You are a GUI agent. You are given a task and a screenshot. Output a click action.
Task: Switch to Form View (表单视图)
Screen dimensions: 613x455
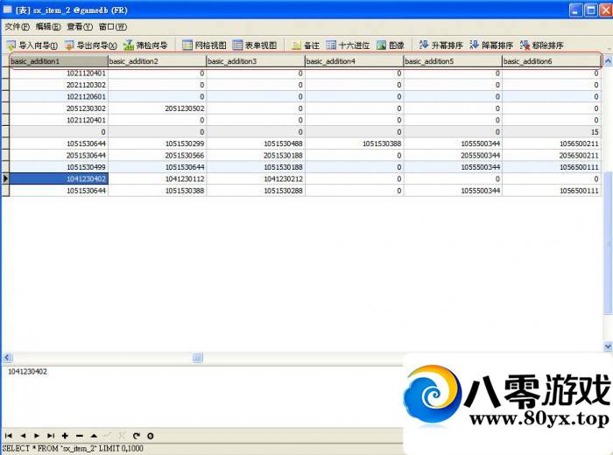254,45
